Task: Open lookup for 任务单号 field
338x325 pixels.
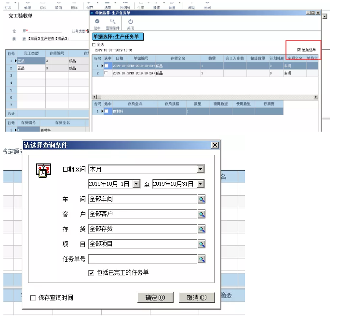Action: point(202,259)
